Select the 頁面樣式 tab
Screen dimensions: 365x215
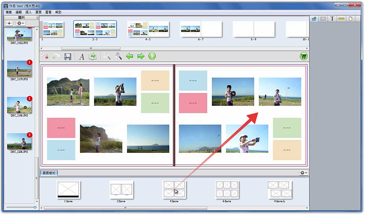(x=49, y=173)
